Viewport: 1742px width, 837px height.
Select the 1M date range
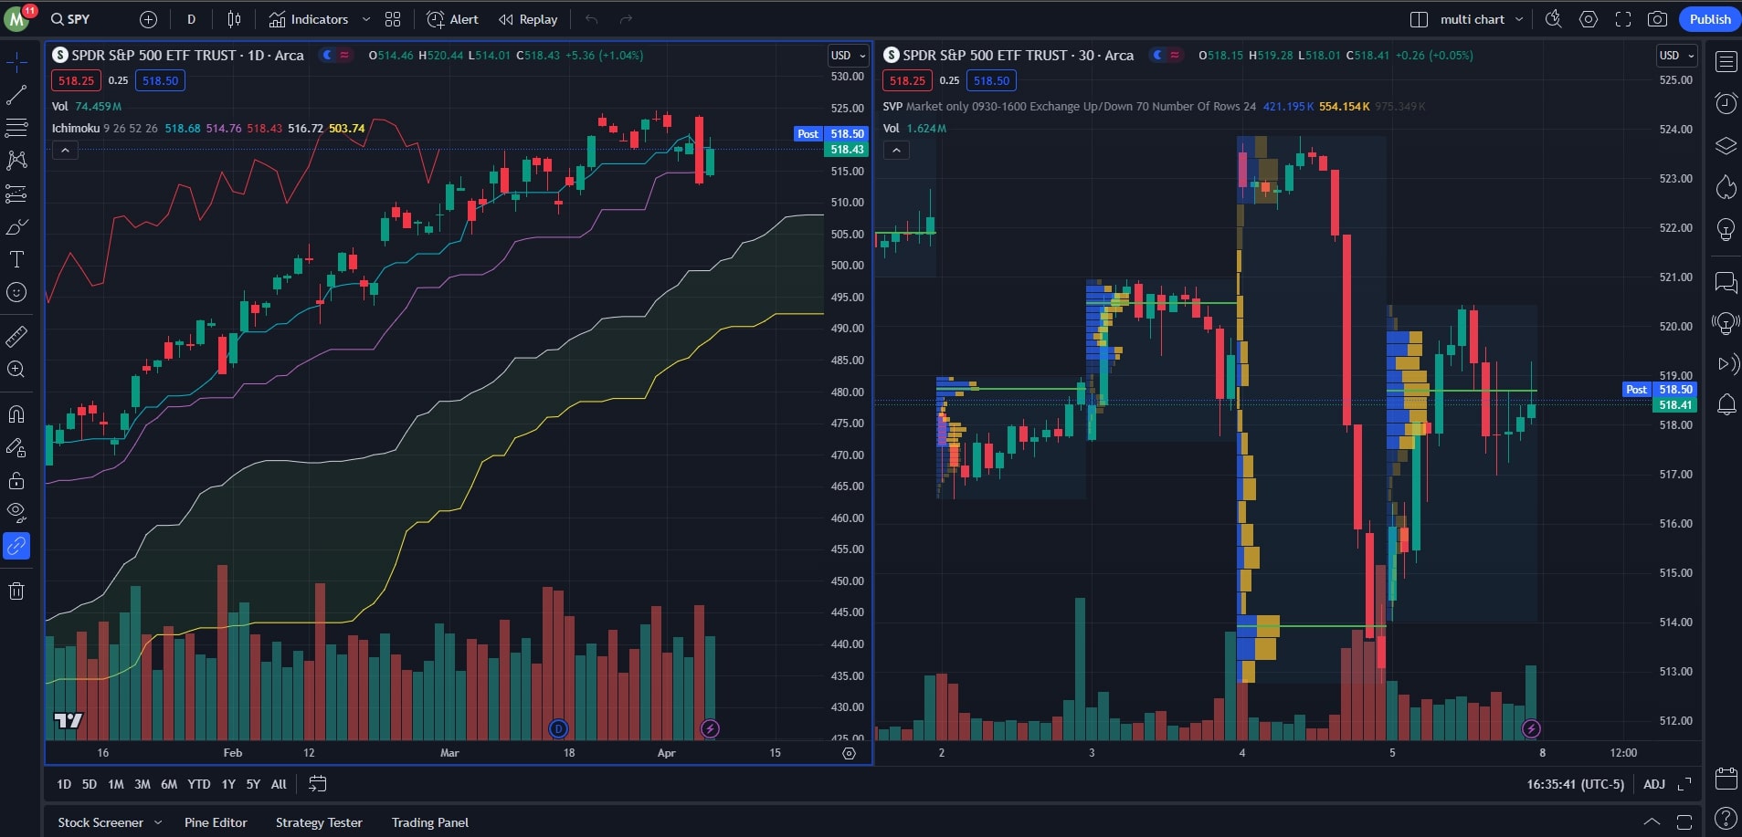(115, 784)
